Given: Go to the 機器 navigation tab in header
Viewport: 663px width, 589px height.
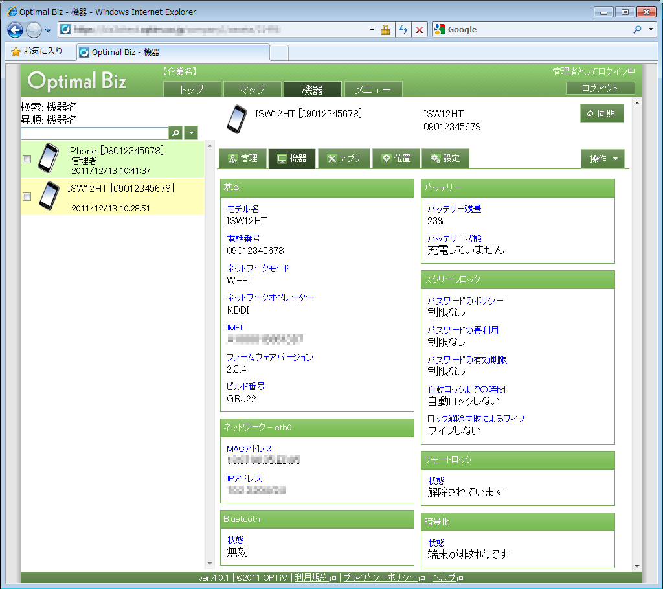Looking at the screenshot, I should click(x=313, y=89).
